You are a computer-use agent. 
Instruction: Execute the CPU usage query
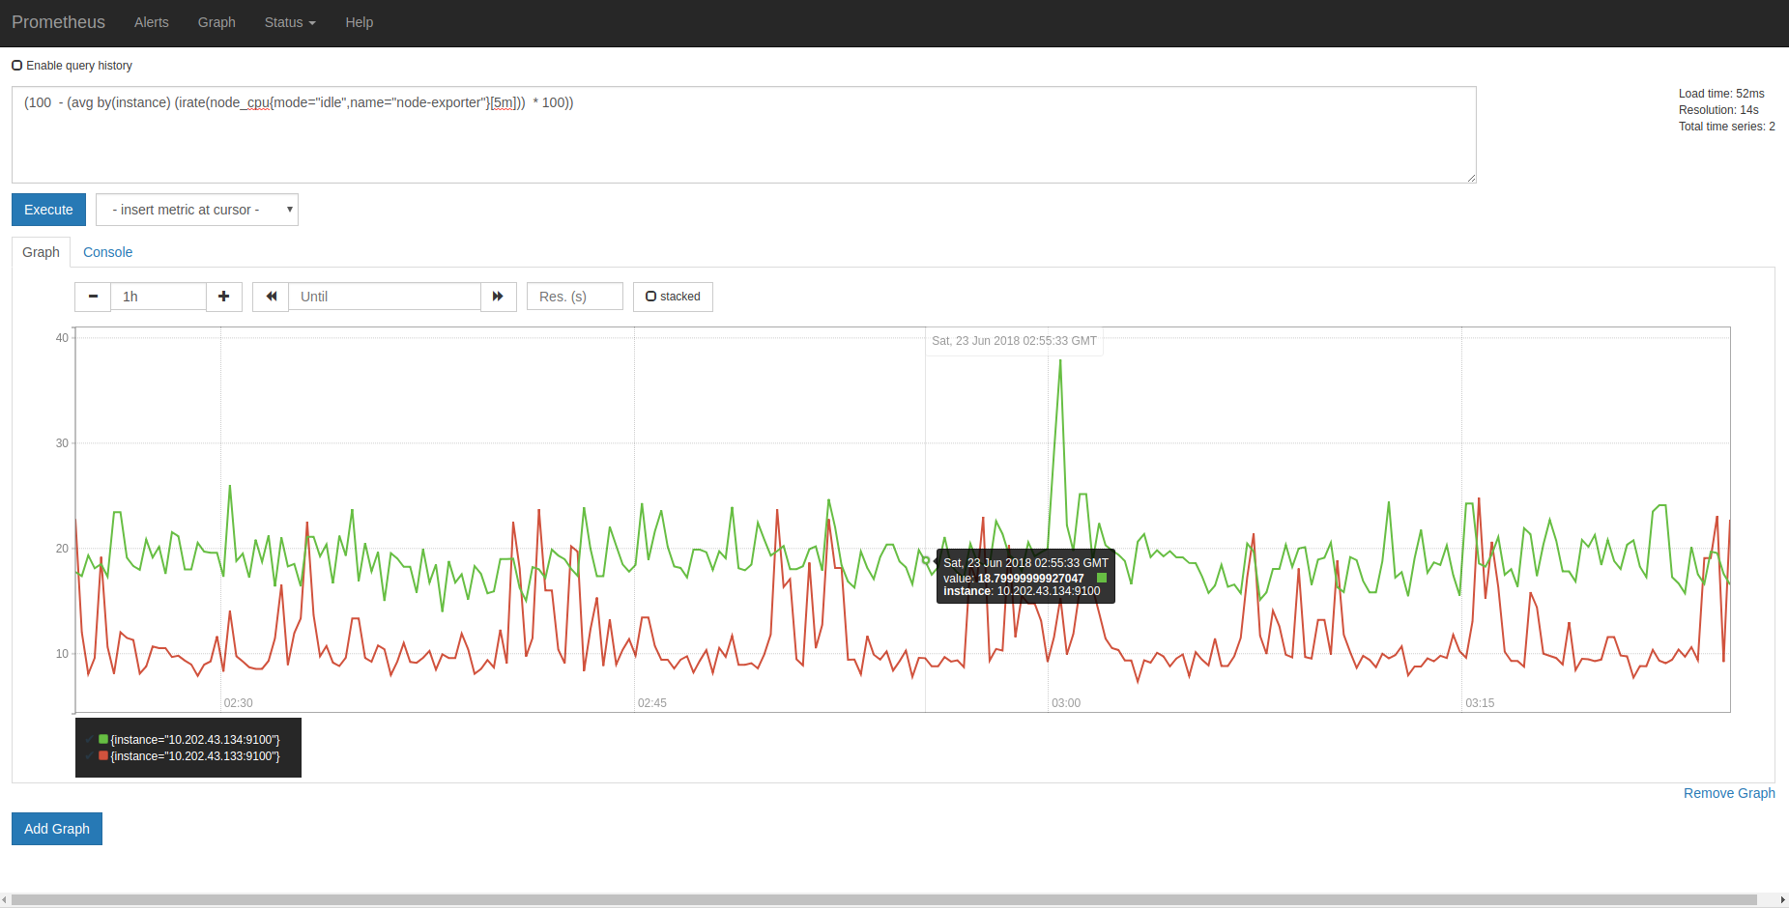48,210
